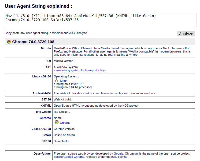Viewport: 200px width, 161px height.
Task: Open the Google Chrome link in the description
Action: pyautogui.click(x=74, y=157)
